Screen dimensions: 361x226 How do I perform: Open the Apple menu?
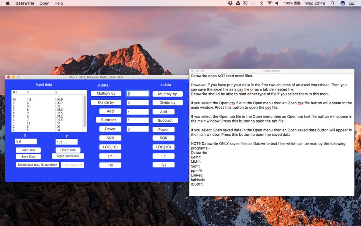[8, 3]
